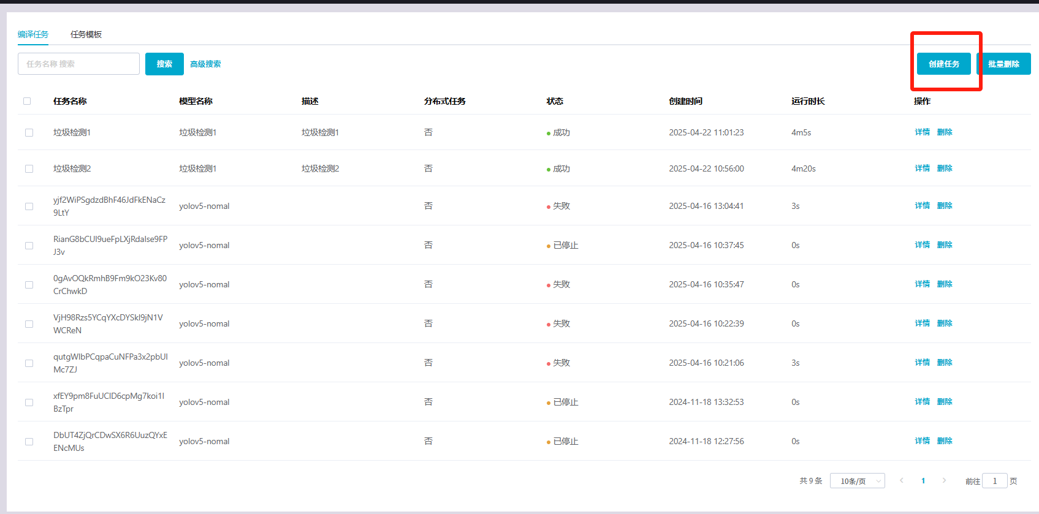
Task: Select the checkbox for 垃圾检测1 task
Action: coord(29,133)
